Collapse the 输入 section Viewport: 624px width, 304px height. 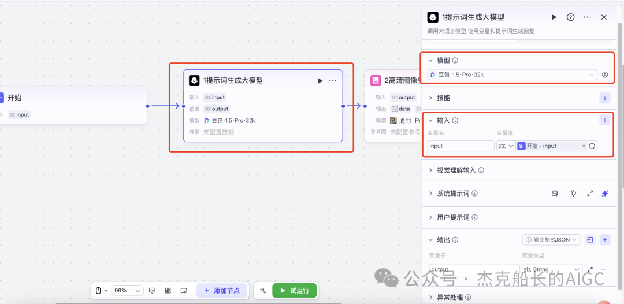click(x=430, y=120)
